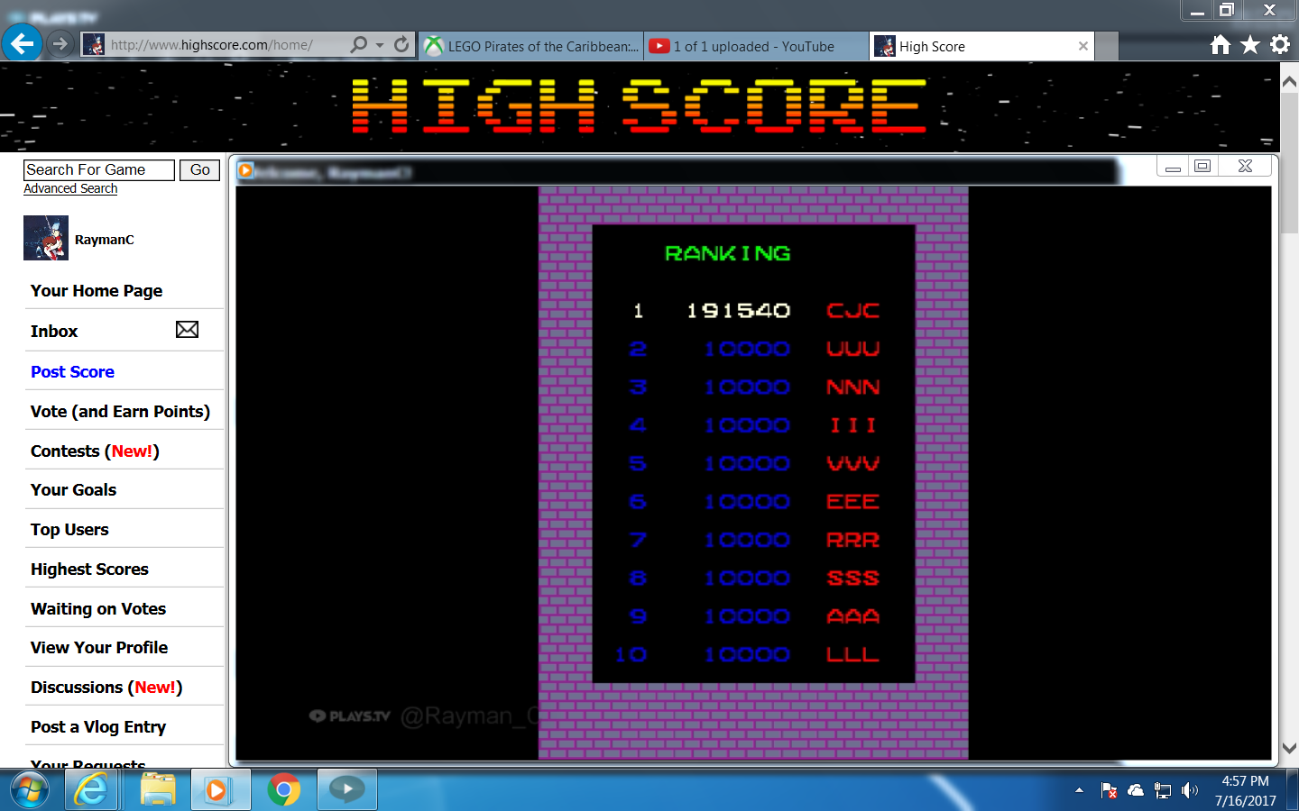The image size is (1299, 811).
Task: Open the Advanced Search link
Action: point(70,188)
